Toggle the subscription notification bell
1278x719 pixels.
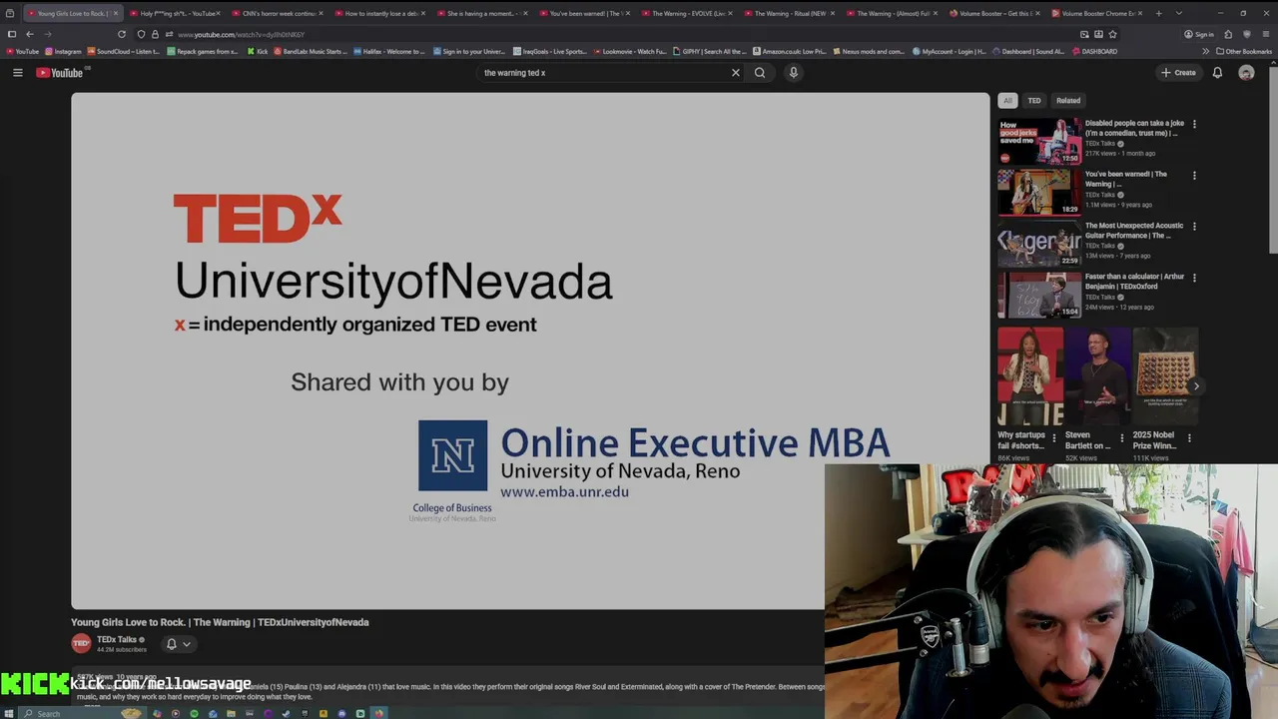pos(172,644)
